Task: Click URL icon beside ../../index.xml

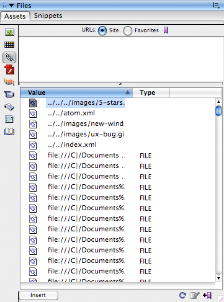Action: (x=33, y=145)
